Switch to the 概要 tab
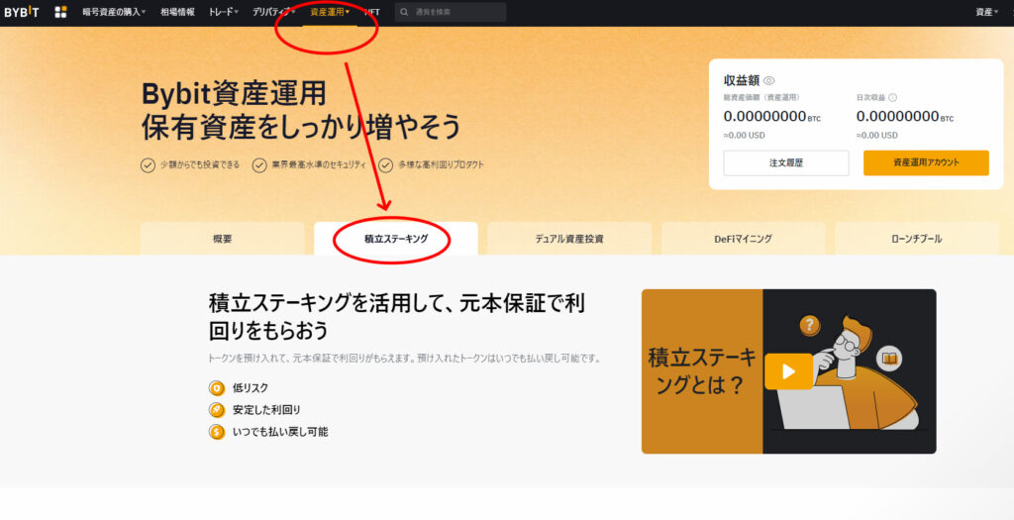This screenshot has height=520, width=1014. point(223,239)
